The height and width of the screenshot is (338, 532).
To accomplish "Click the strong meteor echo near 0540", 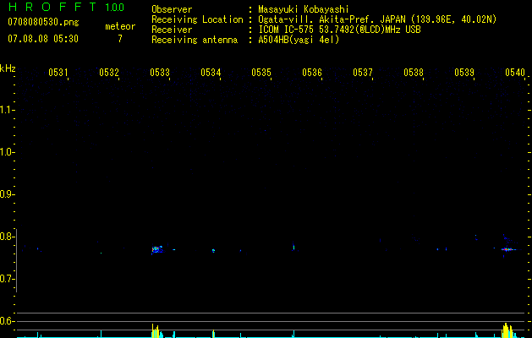I will coord(507,249).
